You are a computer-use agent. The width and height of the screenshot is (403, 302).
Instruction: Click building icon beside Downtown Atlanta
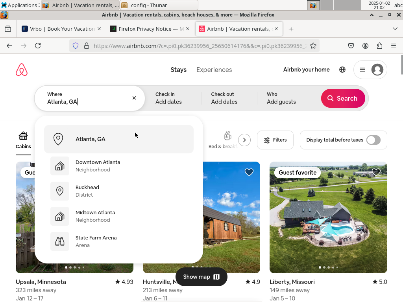(x=60, y=166)
